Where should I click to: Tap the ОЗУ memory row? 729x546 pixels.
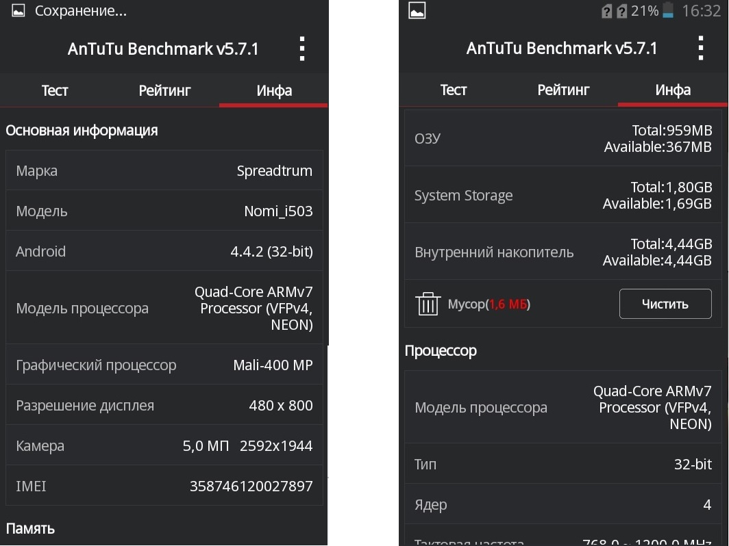click(x=563, y=138)
